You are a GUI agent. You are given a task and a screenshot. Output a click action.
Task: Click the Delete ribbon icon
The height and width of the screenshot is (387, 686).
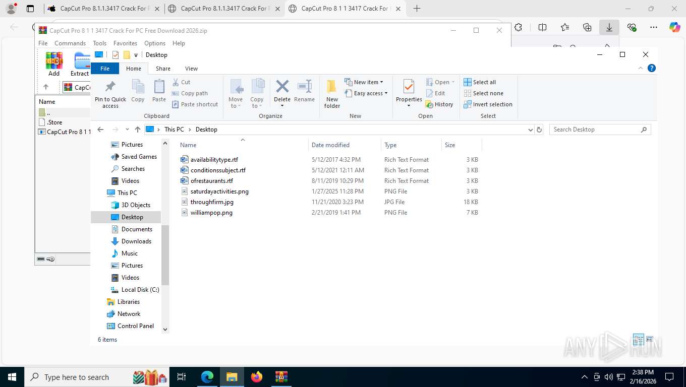(x=282, y=94)
